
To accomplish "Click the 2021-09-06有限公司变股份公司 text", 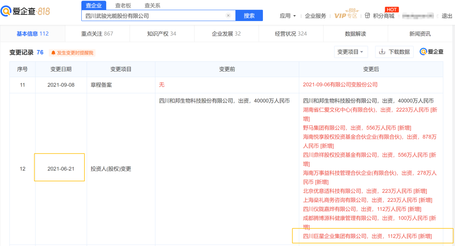I will point(340,85).
